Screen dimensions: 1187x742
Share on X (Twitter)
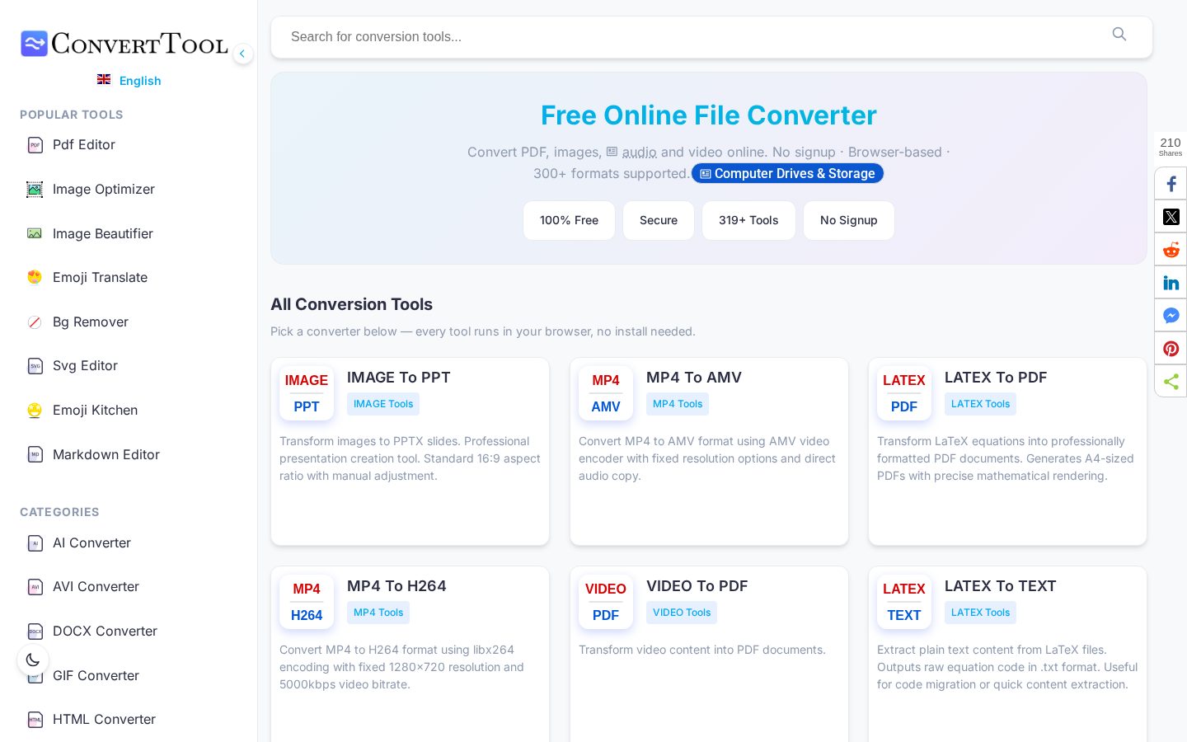[1171, 217]
